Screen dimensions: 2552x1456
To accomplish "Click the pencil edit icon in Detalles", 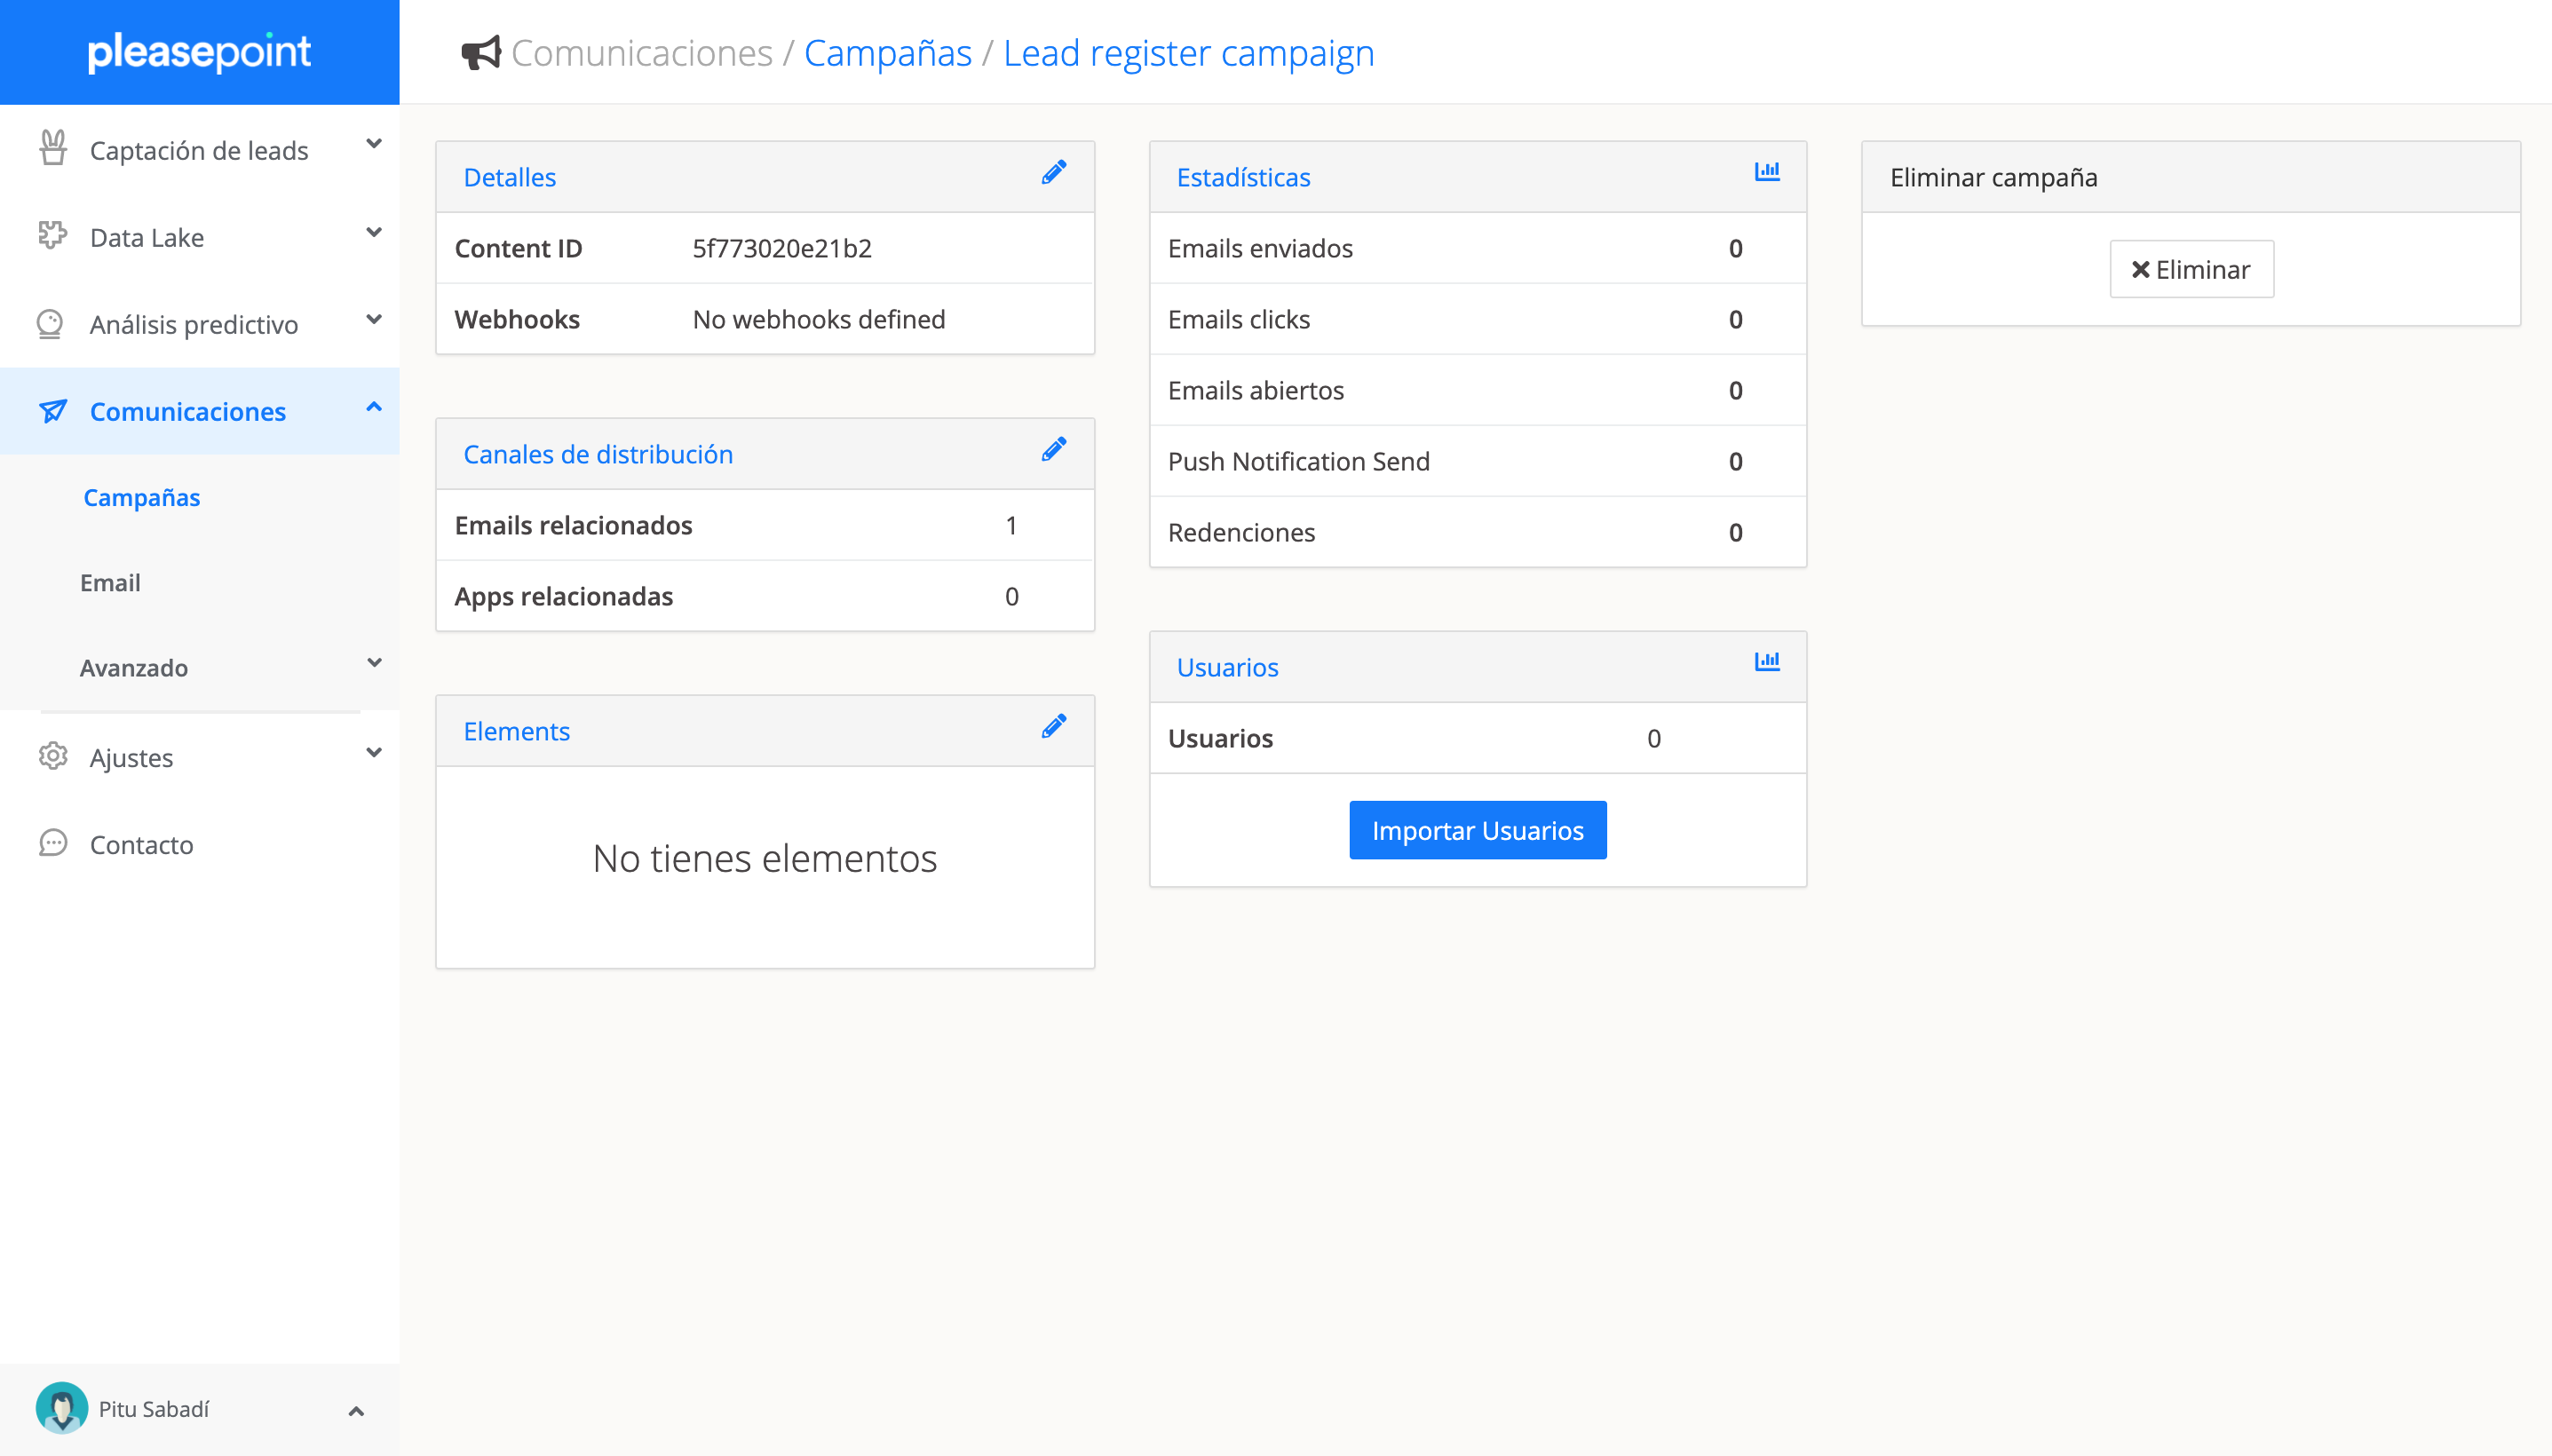I will pos(1053,173).
